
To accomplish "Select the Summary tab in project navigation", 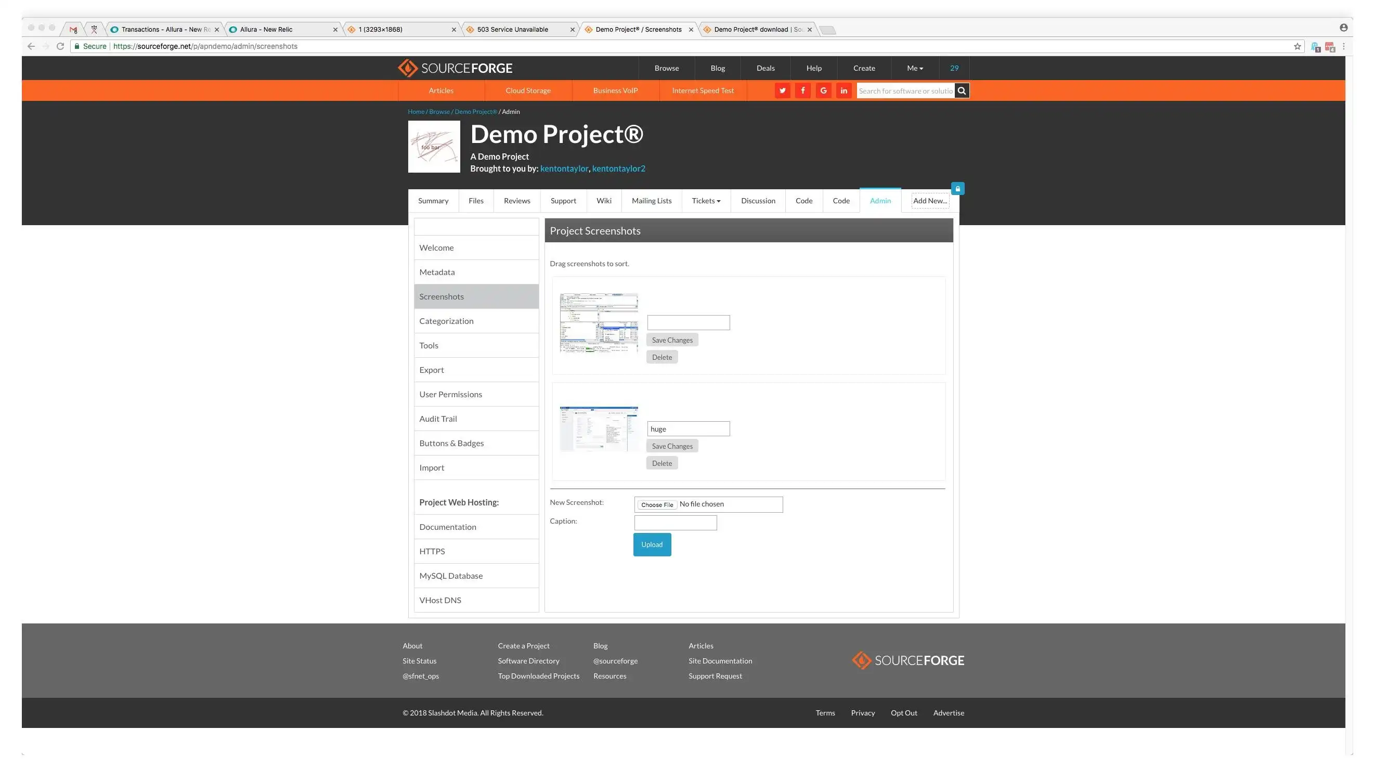I will tap(433, 200).
